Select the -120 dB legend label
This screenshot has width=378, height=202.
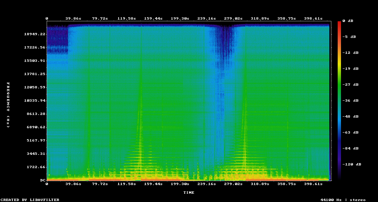pos(352,164)
